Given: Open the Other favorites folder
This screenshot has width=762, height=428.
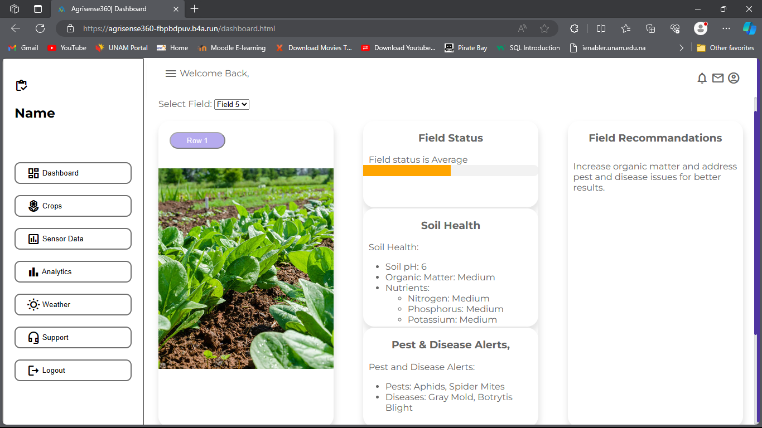Looking at the screenshot, I should 725,48.
